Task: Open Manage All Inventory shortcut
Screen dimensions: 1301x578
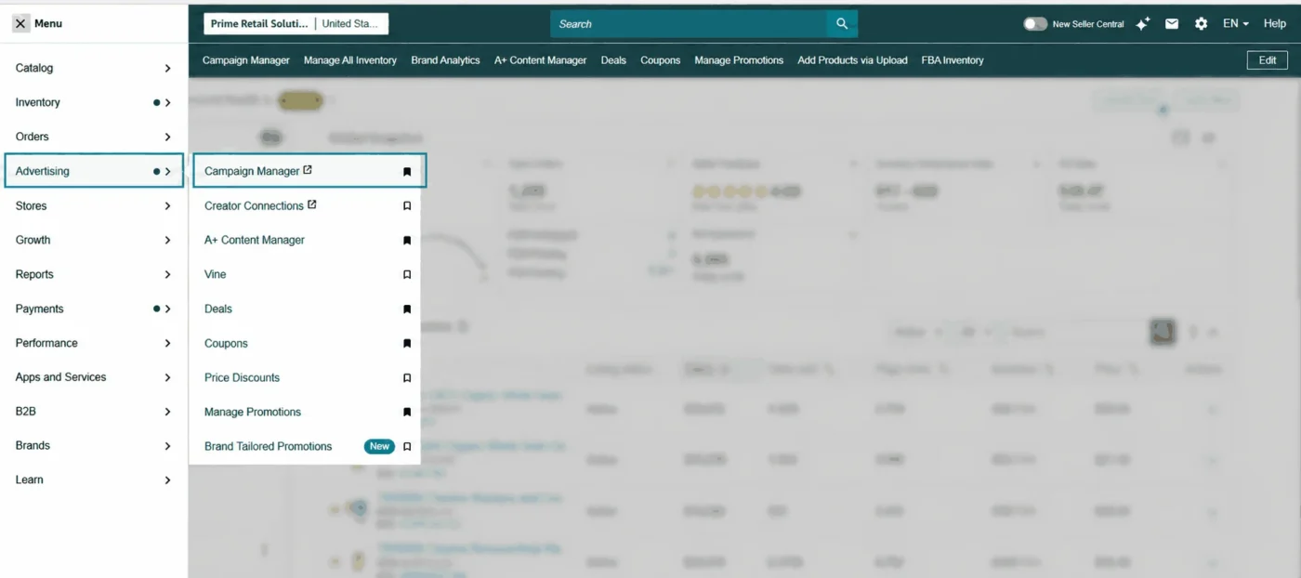Action: coord(350,60)
